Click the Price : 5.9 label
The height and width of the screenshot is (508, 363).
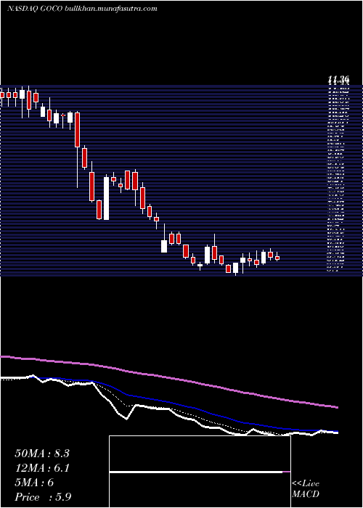[43, 496]
